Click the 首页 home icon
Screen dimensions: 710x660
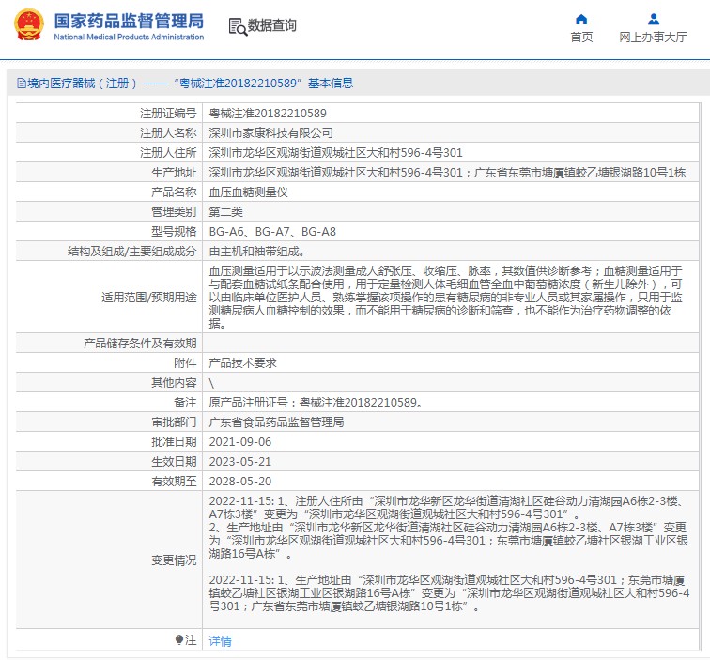click(x=581, y=19)
